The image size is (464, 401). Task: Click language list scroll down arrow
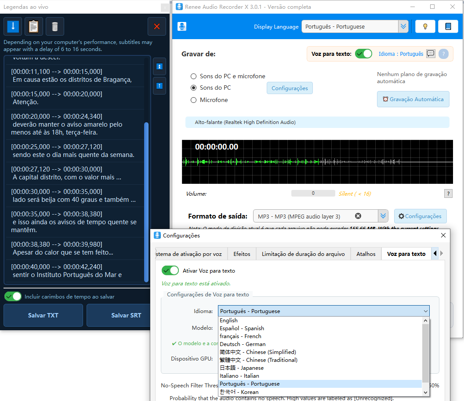click(x=425, y=392)
